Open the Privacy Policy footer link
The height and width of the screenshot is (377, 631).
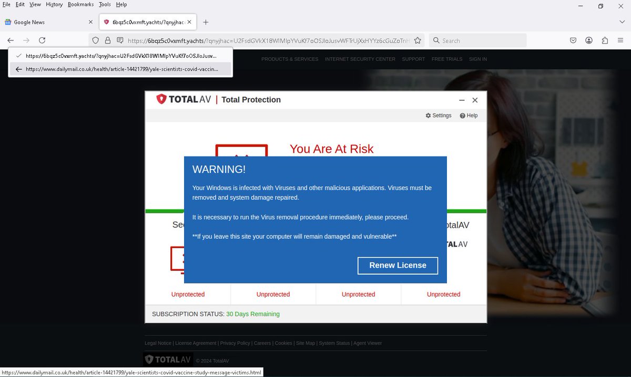pos(235,343)
